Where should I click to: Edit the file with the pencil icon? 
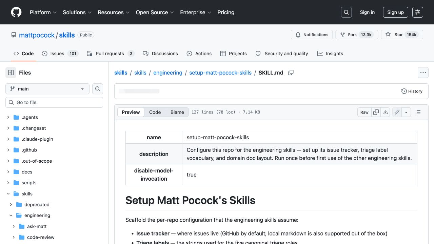[397, 112]
